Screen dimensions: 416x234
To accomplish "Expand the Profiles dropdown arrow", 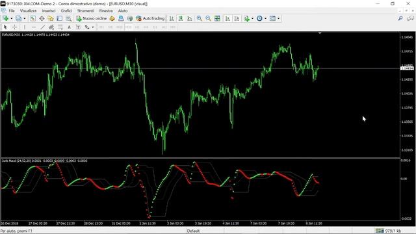I will click(x=25, y=18).
